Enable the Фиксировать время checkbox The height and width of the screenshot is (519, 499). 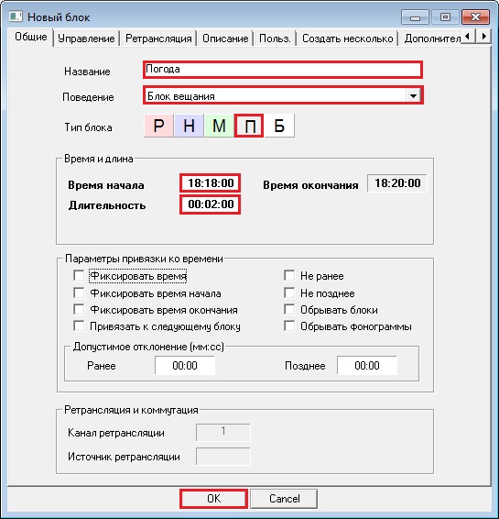79,275
